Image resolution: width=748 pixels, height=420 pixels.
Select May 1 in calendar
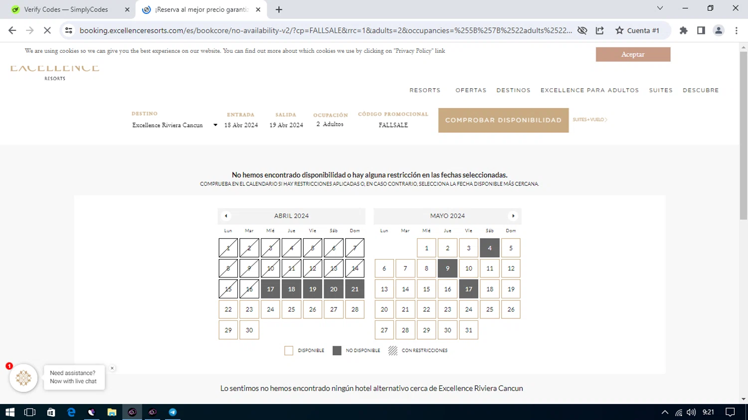coord(426,248)
